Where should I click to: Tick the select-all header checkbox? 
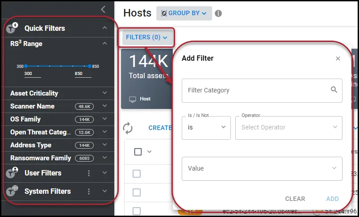pos(138,152)
